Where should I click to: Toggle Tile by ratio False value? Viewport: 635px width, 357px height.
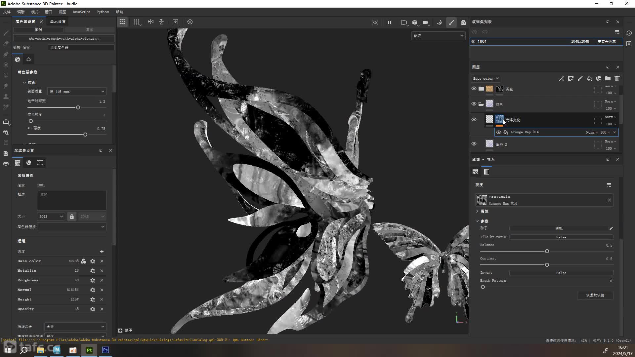[x=561, y=237]
